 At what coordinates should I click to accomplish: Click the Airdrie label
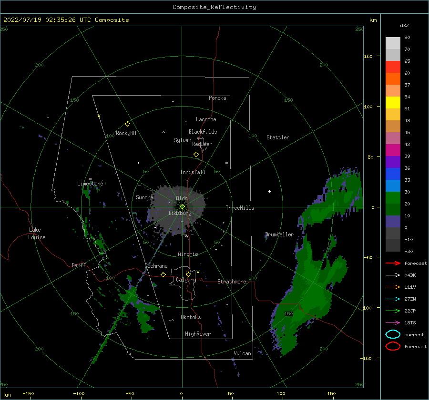tap(188, 254)
